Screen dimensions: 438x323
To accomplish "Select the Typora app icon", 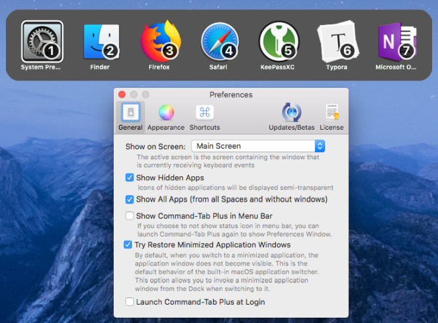I will [x=337, y=42].
